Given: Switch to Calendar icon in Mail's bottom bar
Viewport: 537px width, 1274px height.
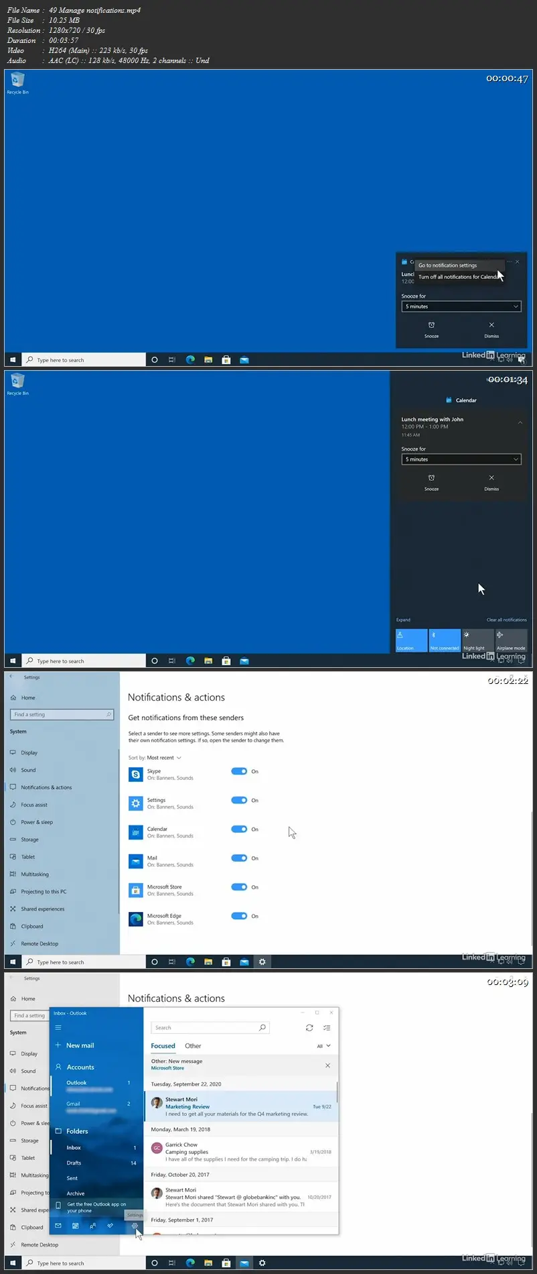Looking at the screenshot, I should (x=76, y=1226).
